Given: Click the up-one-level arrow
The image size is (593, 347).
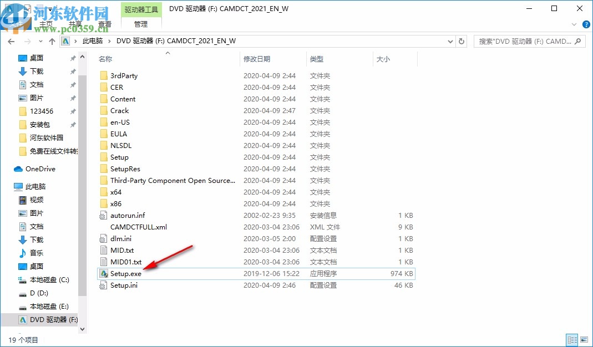Looking at the screenshot, I should point(52,41).
